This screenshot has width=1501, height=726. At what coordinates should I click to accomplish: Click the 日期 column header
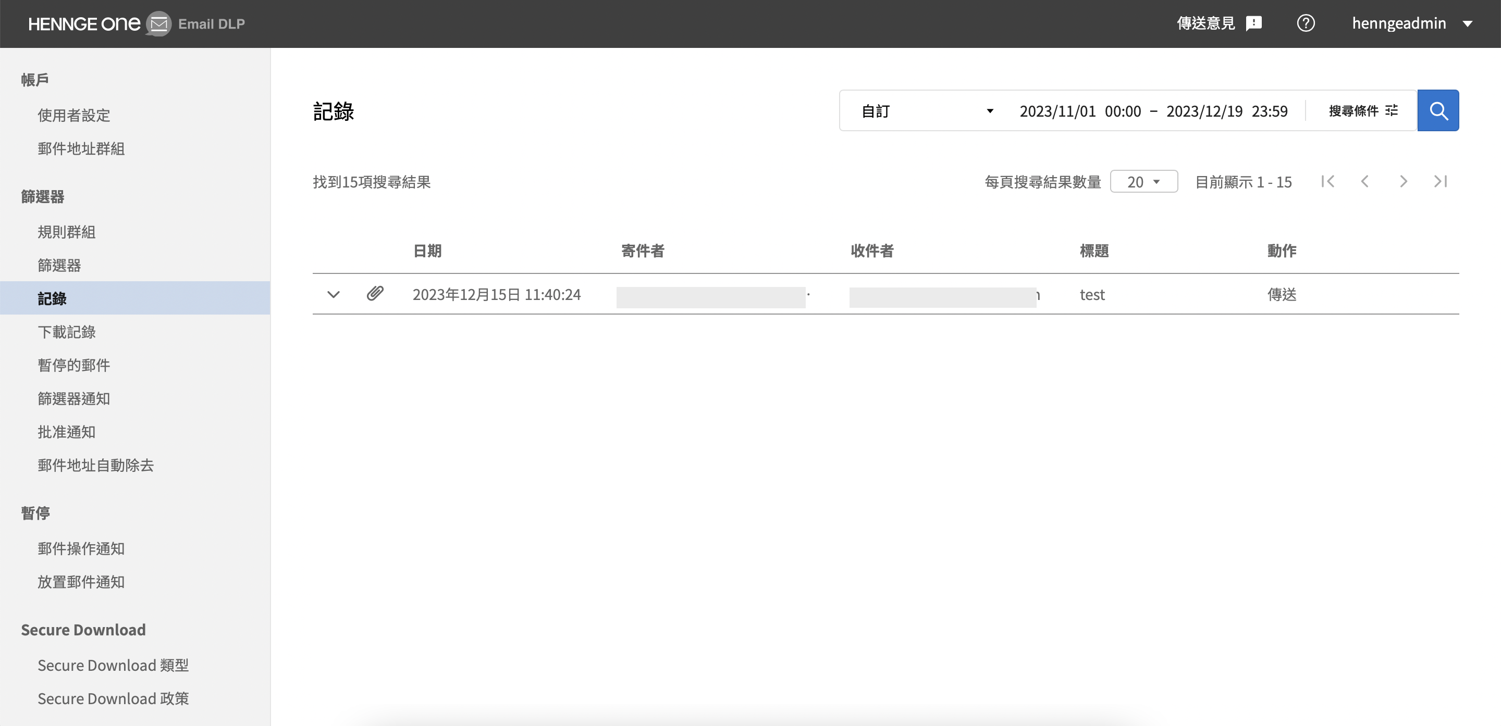click(x=427, y=251)
